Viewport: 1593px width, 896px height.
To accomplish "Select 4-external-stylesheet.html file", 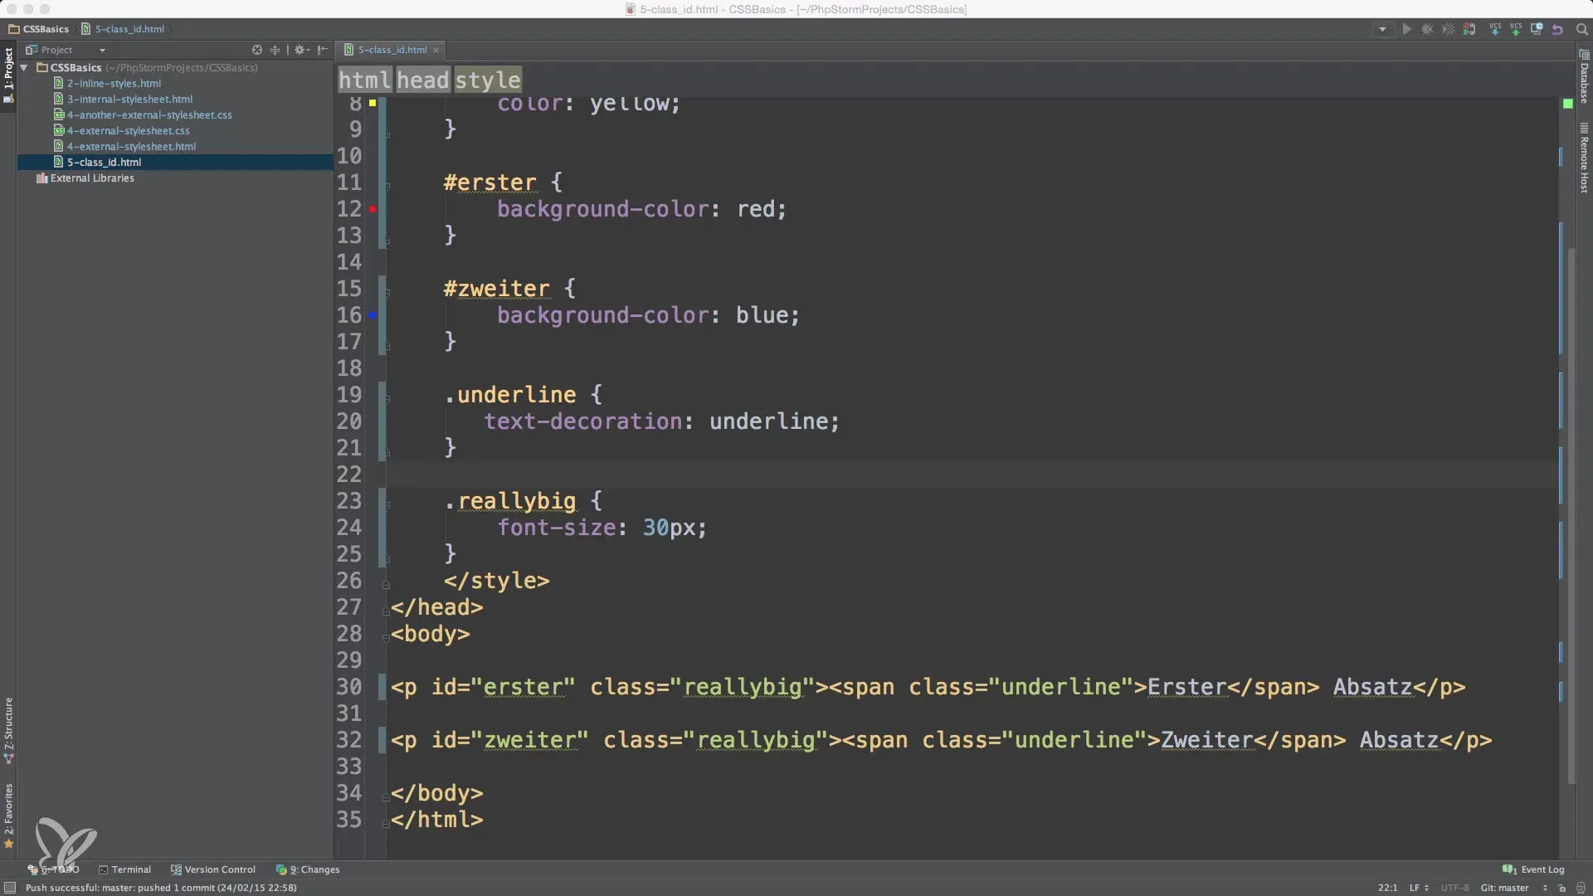I will (131, 146).
